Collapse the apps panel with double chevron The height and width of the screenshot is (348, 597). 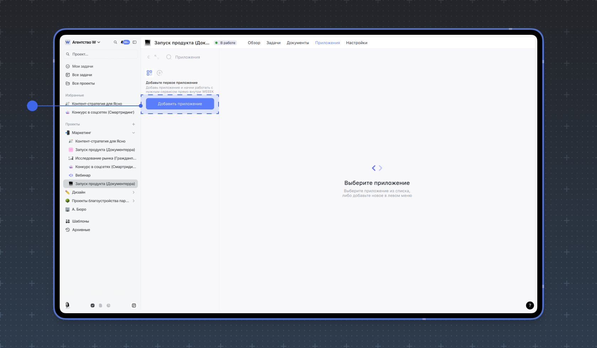149,57
